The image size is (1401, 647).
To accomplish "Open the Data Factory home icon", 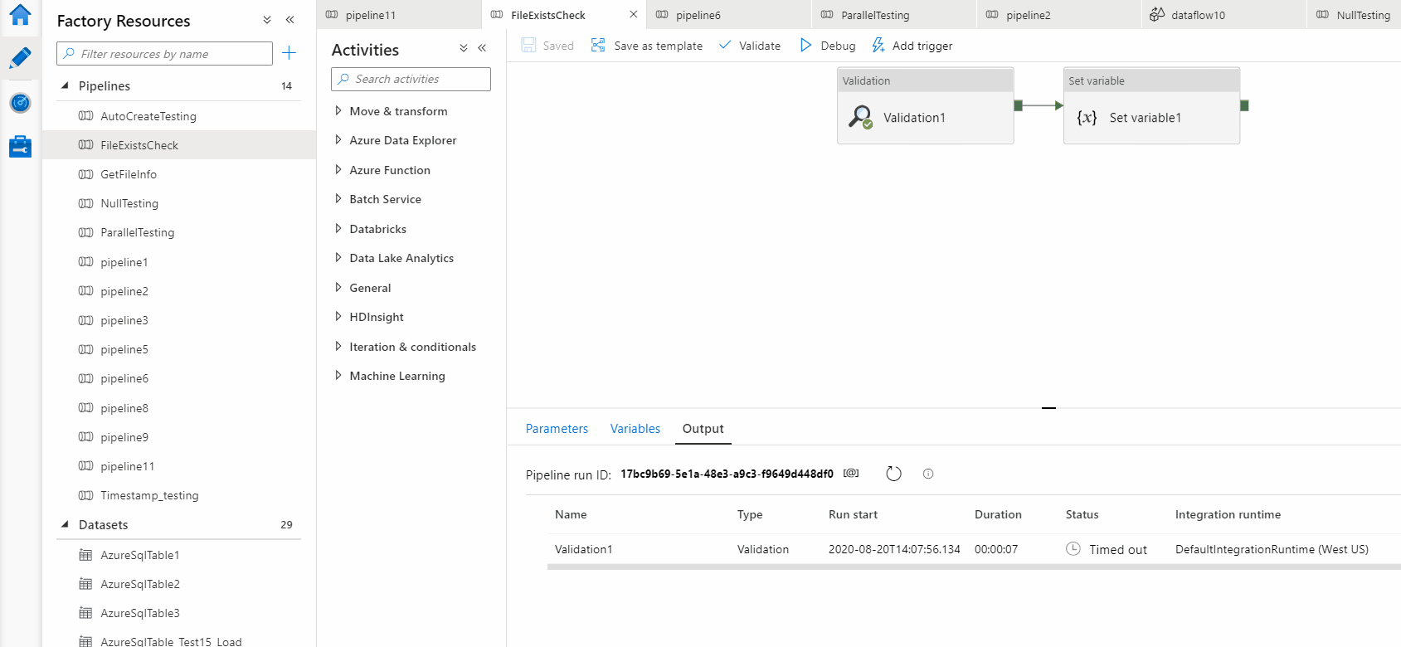I will [x=20, y=14].
